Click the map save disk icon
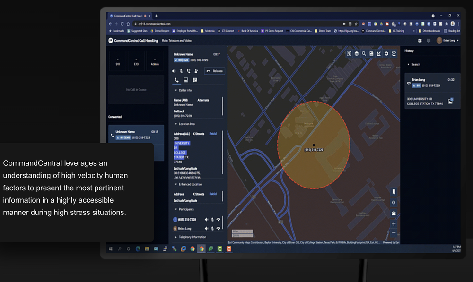 click(371, 53)
